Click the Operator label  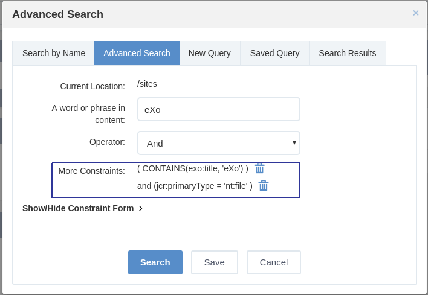coord(107,142)
